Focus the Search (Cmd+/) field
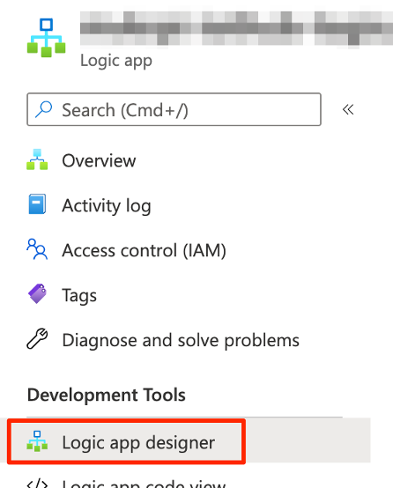Screen dimensions: 393x488 click(x=174, y=109)
